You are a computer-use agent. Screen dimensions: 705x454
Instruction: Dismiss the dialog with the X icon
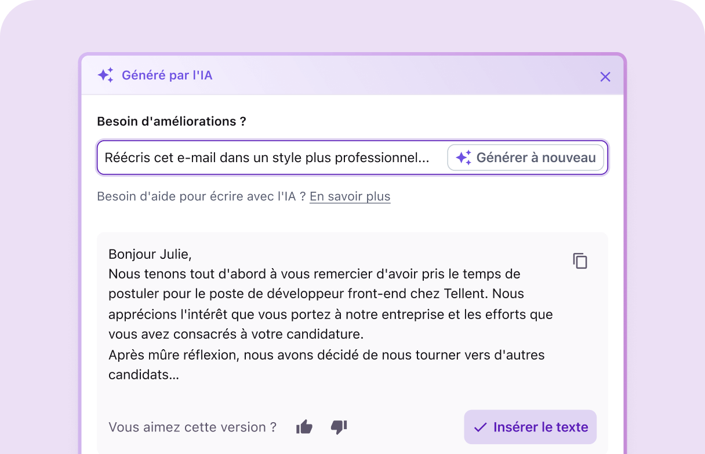point(605,76)
